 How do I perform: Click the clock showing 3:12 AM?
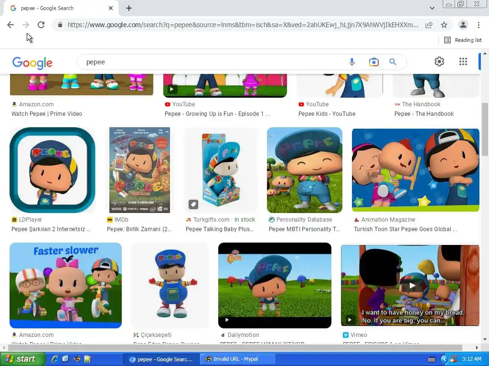tap(471, 359)
